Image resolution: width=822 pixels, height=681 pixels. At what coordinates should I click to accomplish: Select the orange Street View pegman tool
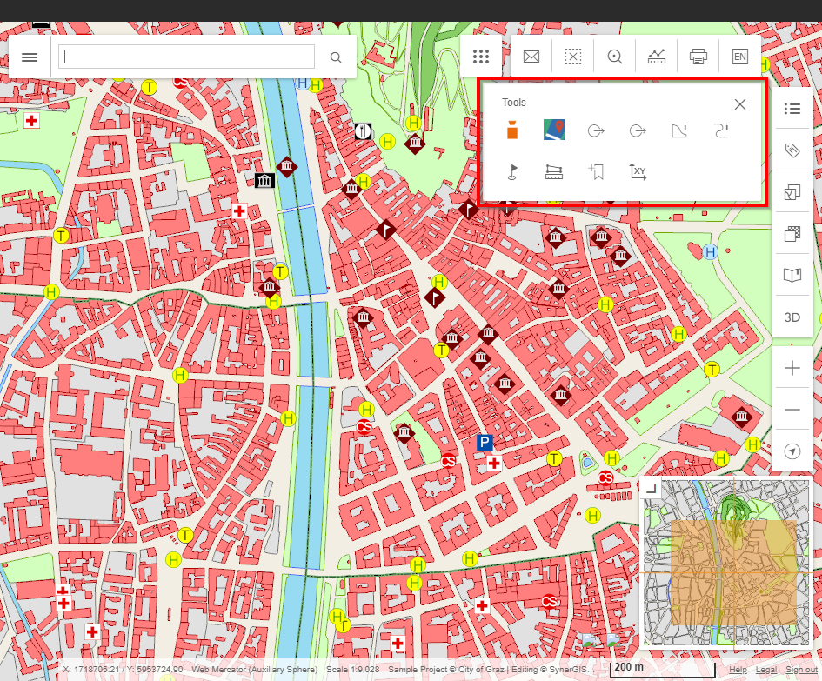[x=513, y=130]
